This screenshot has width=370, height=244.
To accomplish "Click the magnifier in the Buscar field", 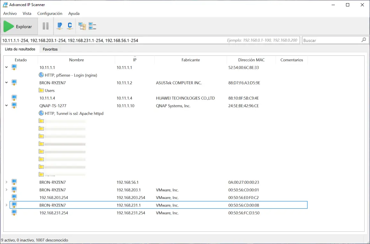I will (364, 40).
